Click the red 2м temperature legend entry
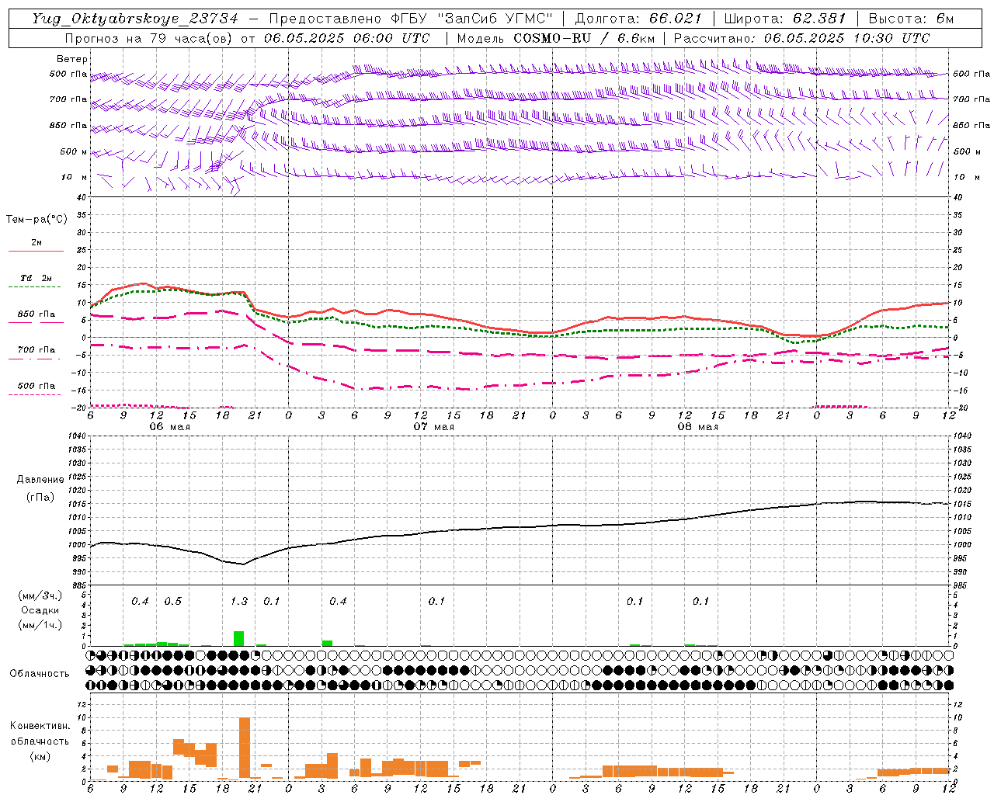This screenshot has width=994, height=795. (x=36, y=245)
